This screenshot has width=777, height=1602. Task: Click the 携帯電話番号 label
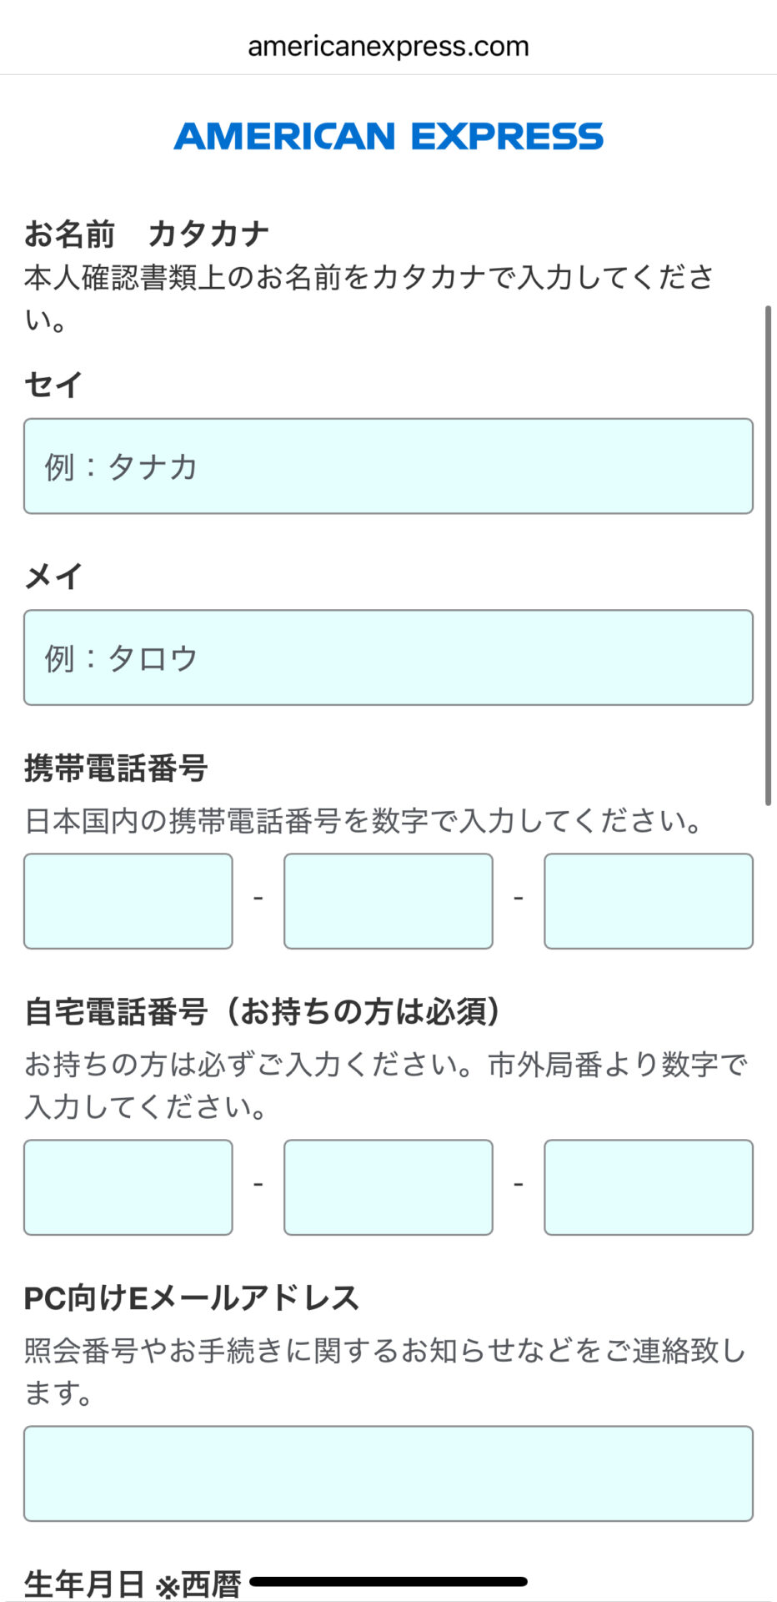(x=116, y=768)
